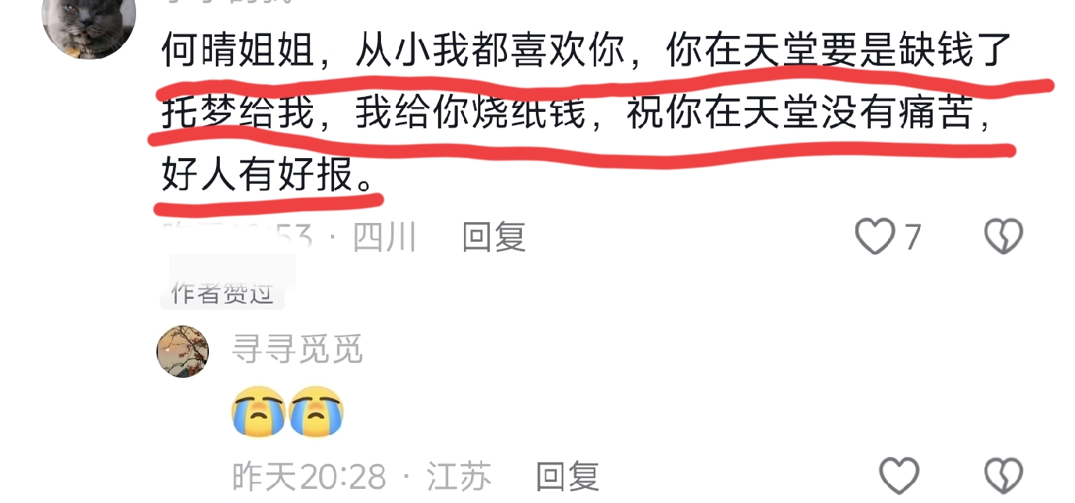Screen dimensions: 1075x503
Task: Click the like count 7
Action: (x=913, y=237)
